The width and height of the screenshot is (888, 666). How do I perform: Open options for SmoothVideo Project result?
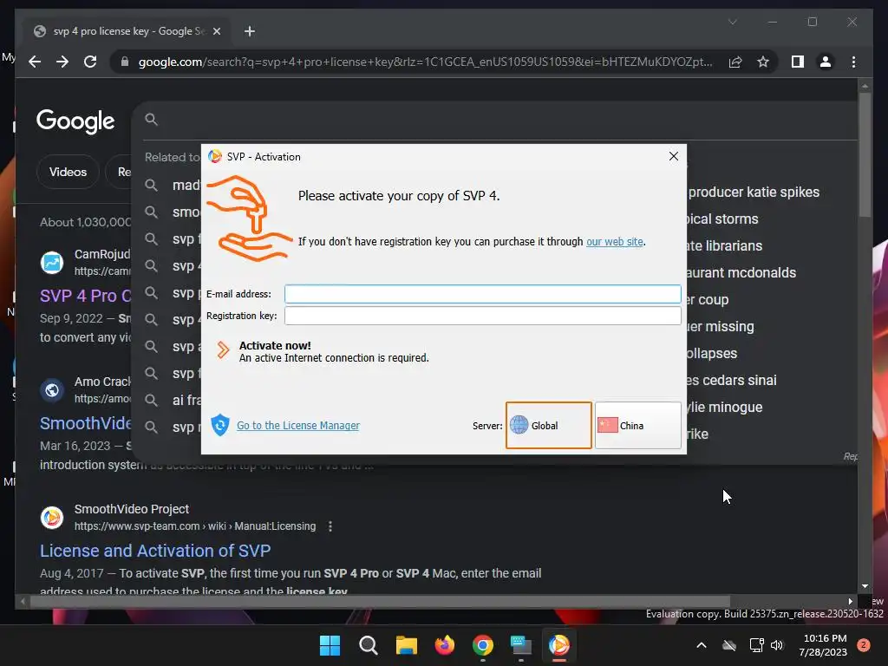[x=330, y=526]
